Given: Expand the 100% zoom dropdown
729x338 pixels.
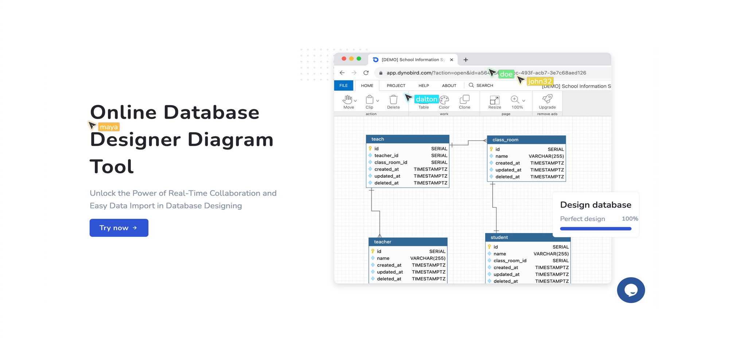Looking at the screenshot, I should coord(524,101).
